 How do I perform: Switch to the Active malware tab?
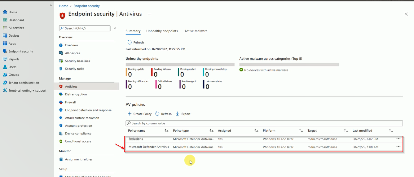tap(196, 31)
